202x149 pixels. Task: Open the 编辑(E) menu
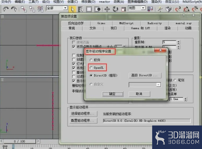(20, 2)
